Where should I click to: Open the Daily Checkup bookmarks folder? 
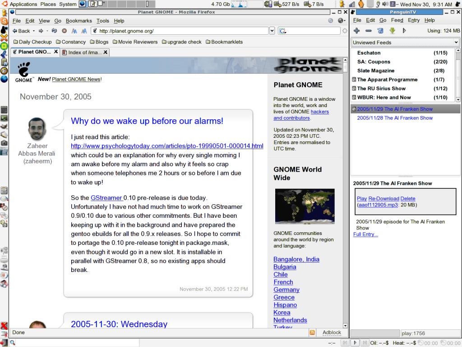click(32, 42)
